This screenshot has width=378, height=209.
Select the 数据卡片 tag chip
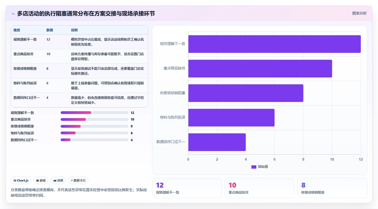click(x=78, y=180)
